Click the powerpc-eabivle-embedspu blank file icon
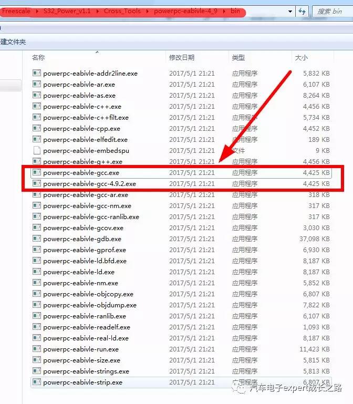353x404 pixels. 36,151
